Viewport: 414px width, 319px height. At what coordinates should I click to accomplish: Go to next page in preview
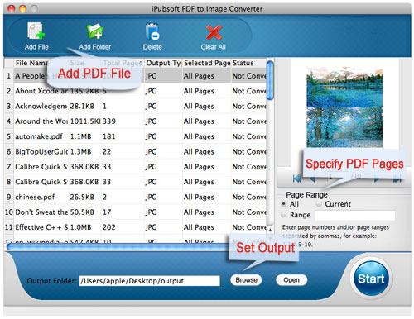377,179
